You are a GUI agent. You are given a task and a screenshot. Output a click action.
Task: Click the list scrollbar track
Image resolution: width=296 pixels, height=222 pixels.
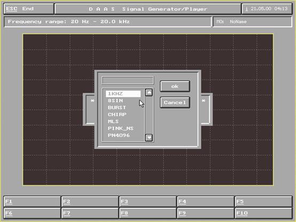pyautogui.click(x=149, y=115)
